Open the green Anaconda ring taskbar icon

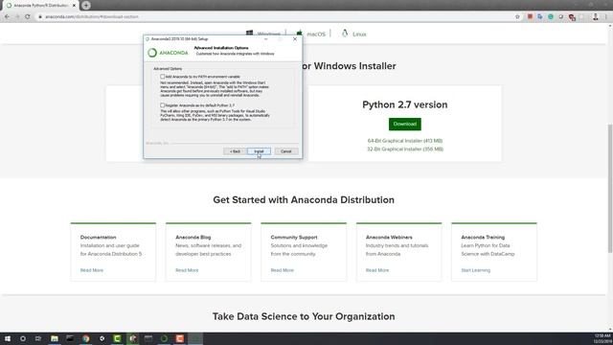[164, 338]
